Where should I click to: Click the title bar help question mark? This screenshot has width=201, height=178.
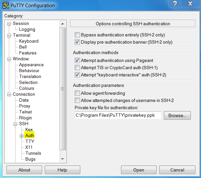[175, 4]
